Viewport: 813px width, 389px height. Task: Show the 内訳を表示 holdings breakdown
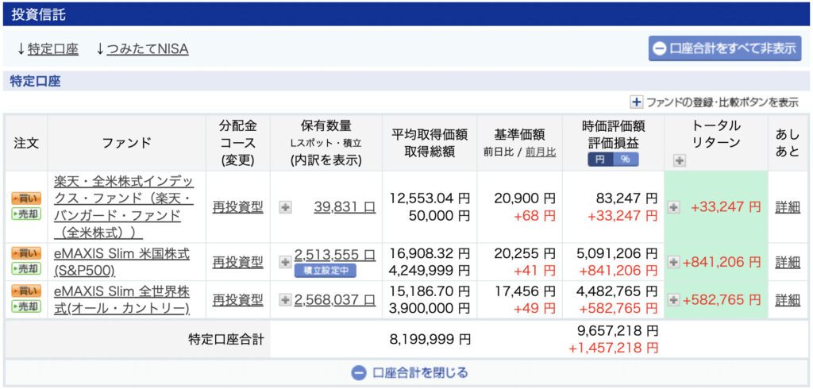click(326, 160)
